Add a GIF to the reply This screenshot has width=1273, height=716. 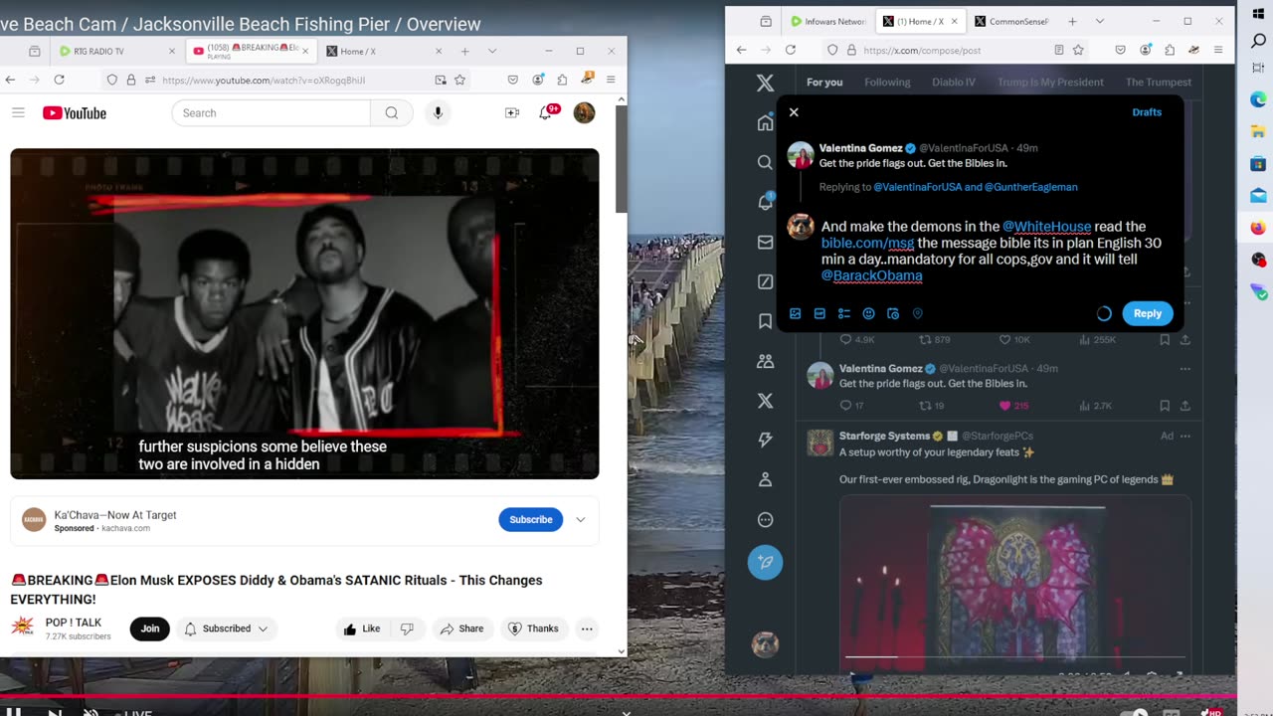coord(819,313)
